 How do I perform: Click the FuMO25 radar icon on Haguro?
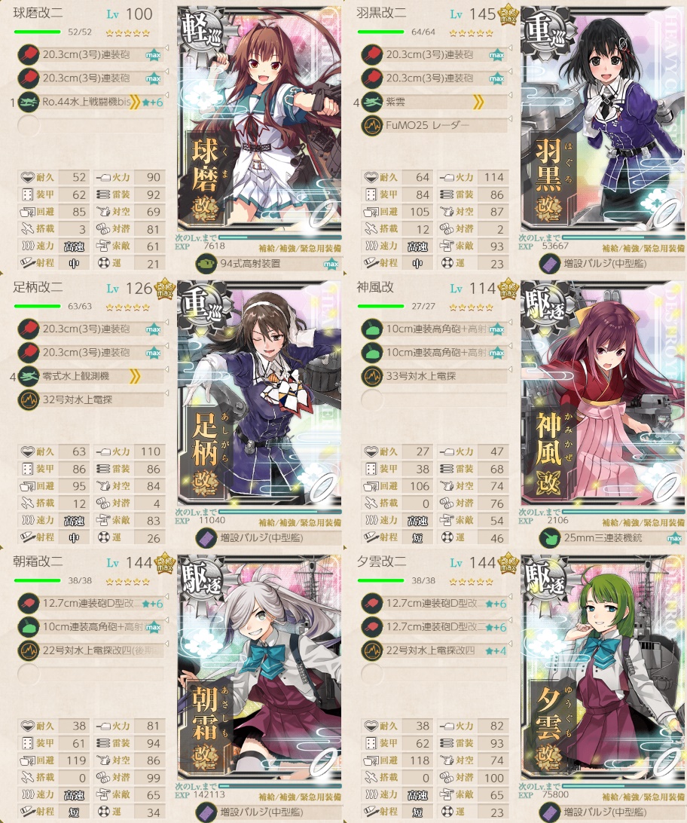coord(372,125)
